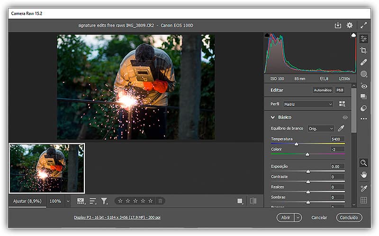379x236 pixels.
Task: Open zoom level dropdown arrow
Action: coord(68,201)
